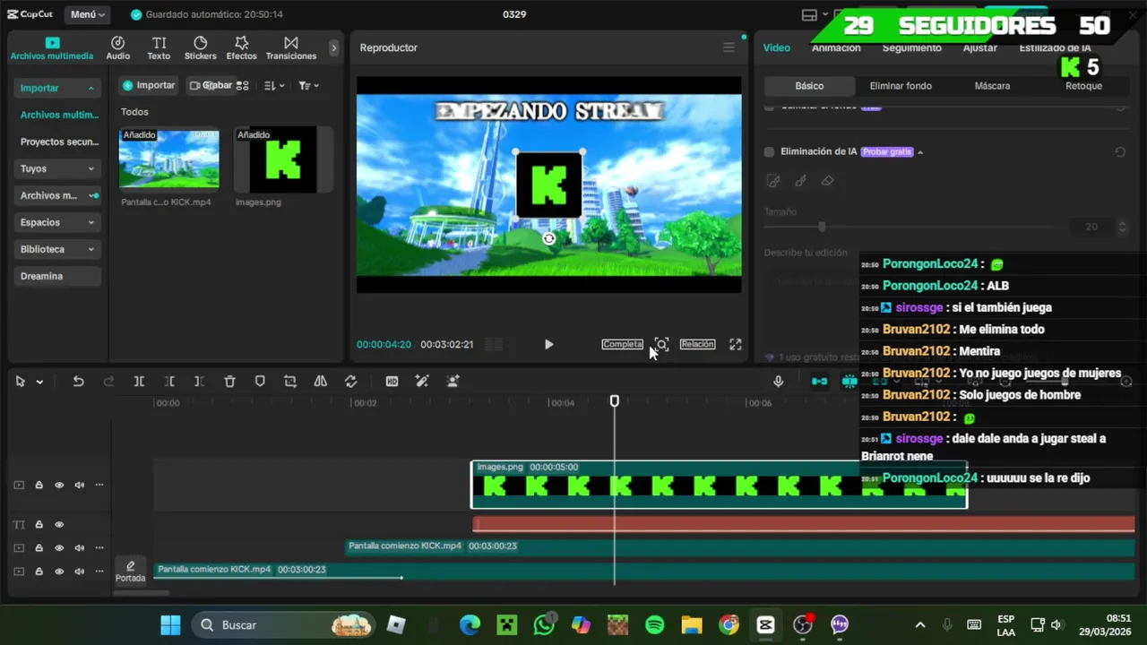Image resolution: width=1147 pixels, height=645 pixels.
Task: Delete the right part of the clip from playhead
Action: coord(199,382)
